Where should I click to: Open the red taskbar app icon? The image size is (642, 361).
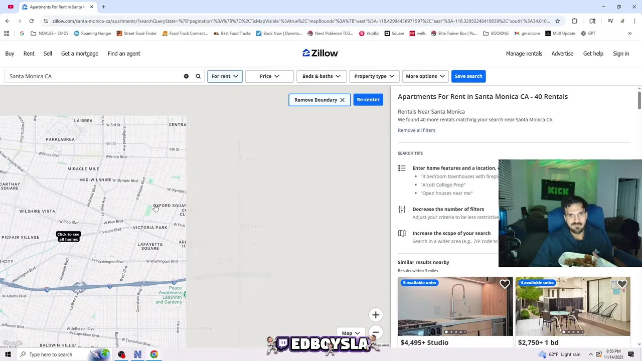click(121, 354)
